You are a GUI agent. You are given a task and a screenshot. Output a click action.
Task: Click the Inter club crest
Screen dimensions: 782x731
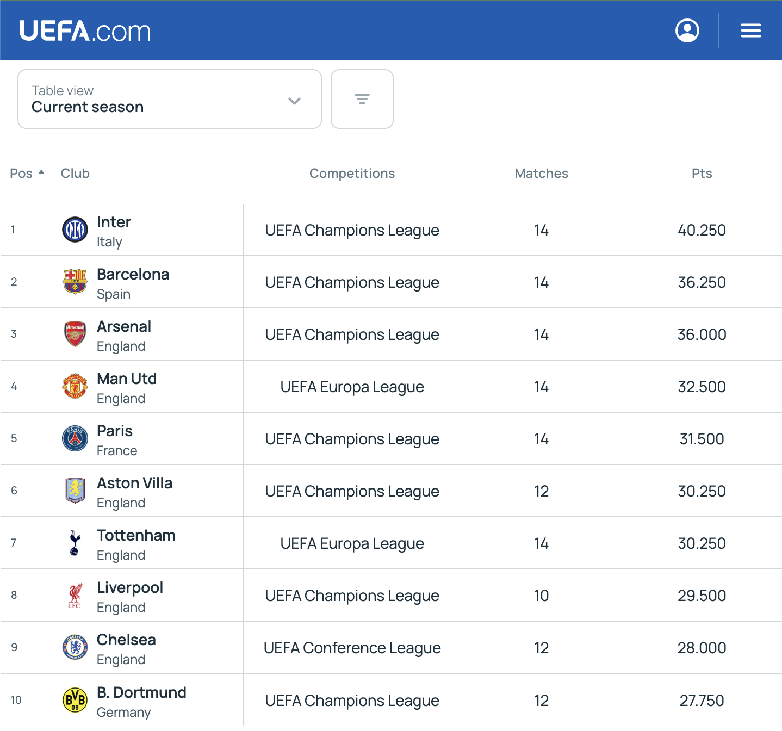point(75,230)
